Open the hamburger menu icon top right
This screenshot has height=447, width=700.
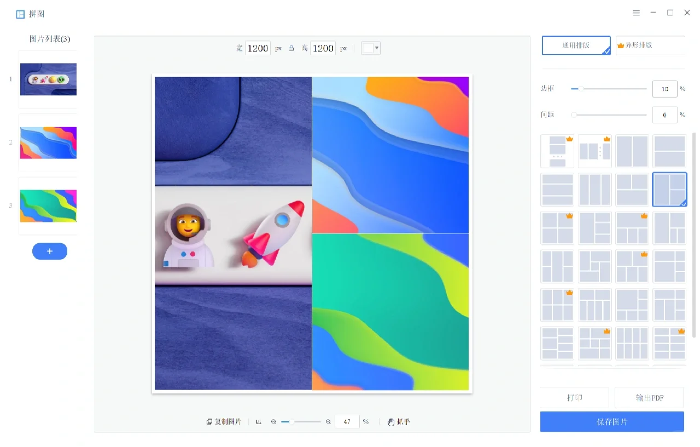pyautogui.click(x=636, y=12)
